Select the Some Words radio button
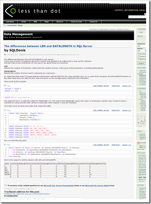The width and height of the screenshot is (151, 204). pyautogui.click(x=139, y=56)
